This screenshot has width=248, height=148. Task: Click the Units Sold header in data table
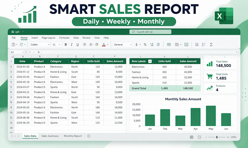tap(93, 61)
